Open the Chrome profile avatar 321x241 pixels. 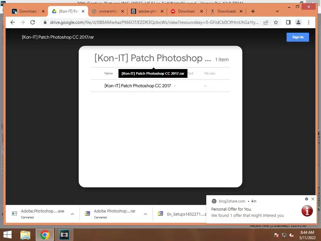pos(298,22)
